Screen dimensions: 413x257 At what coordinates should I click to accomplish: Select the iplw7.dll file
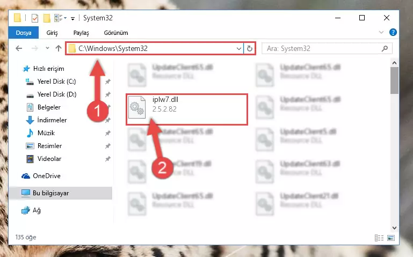(x=187, y=109)
